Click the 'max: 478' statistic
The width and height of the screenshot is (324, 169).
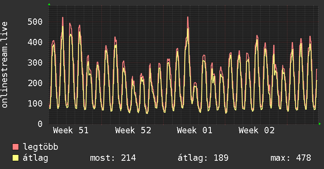[x=291, y=158]
